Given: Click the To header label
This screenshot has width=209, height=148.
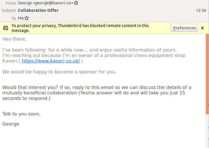Looking at the screenshot, I should (x=14, y=18).
